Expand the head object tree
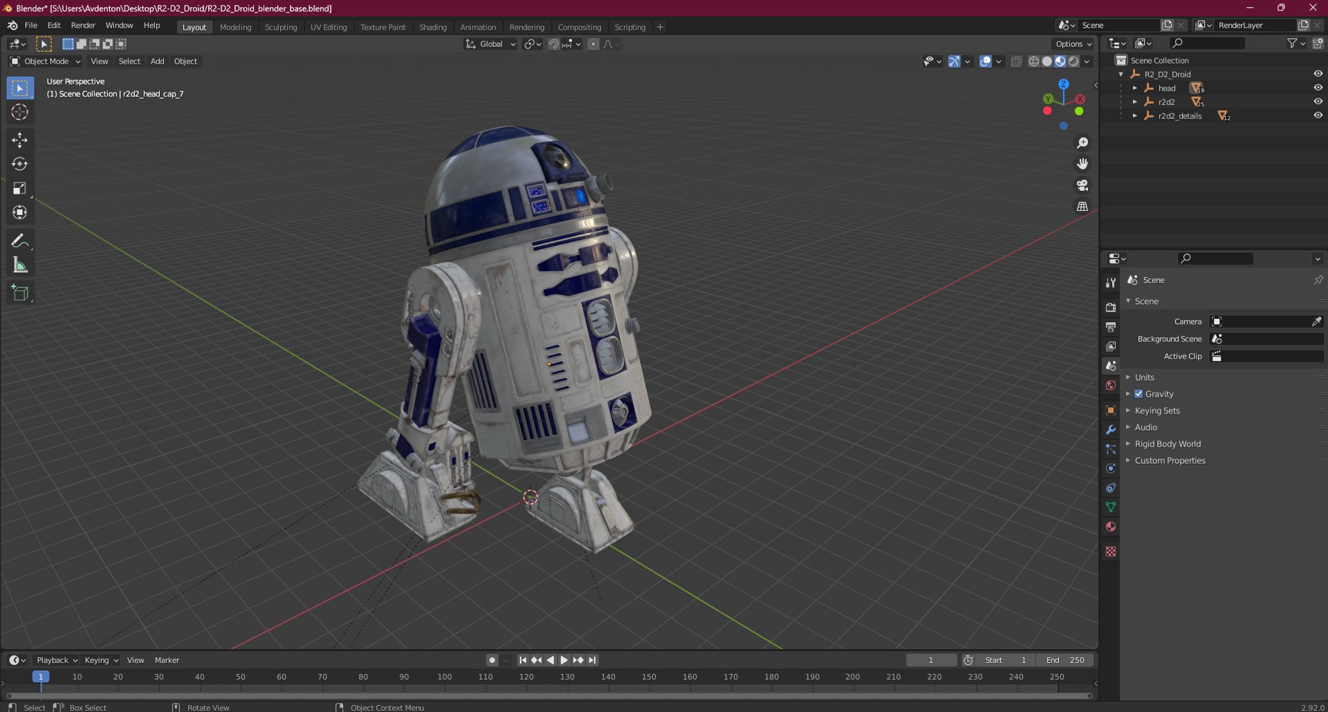The image size is (1328, 712). tap(1135, 88)
